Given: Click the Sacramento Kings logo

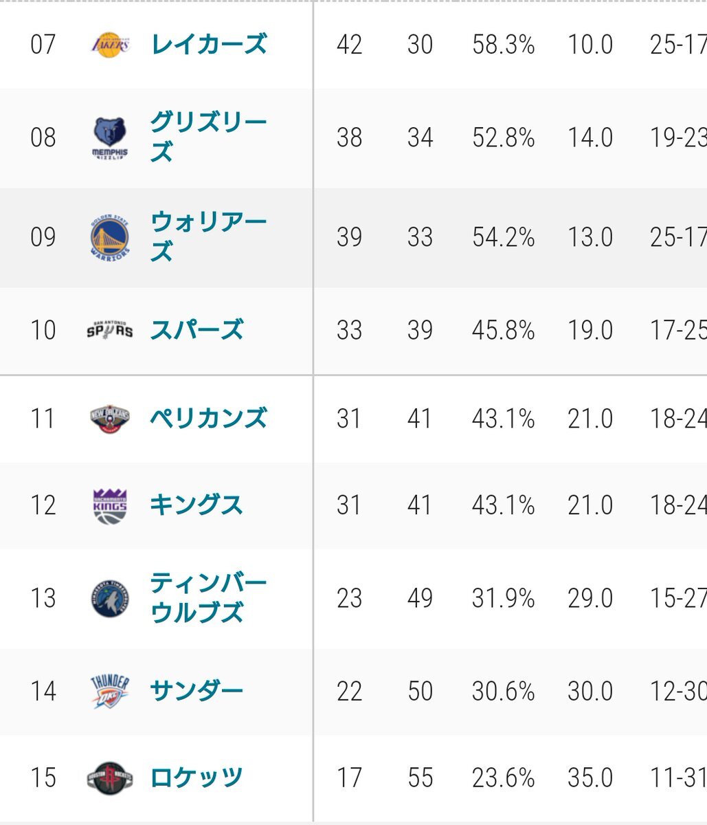Looking at the screenshot, I should [110, 505].
